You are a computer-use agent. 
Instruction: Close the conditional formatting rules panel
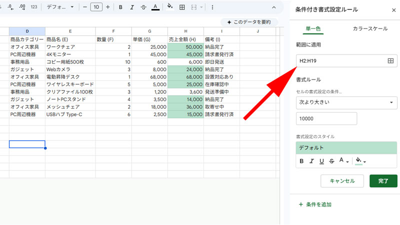point(394,10)
